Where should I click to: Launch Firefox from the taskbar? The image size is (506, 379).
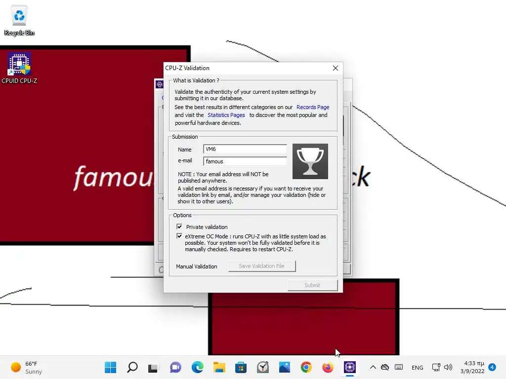[328, 367]
